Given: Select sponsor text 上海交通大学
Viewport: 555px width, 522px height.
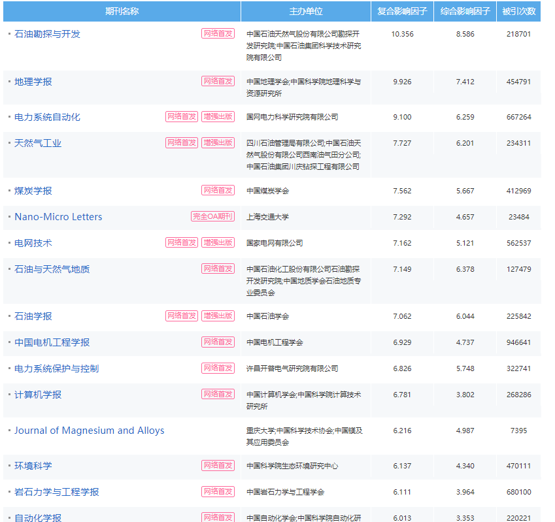Looking at the screenshot, I should coord(267,217).
